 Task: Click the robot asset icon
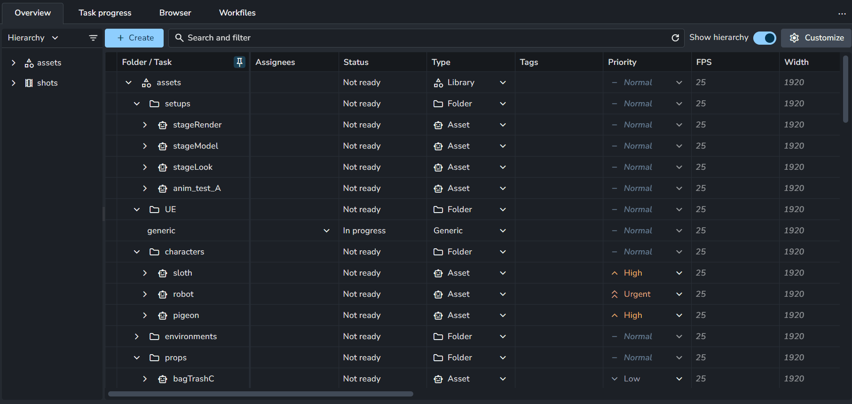coord(163,294)
